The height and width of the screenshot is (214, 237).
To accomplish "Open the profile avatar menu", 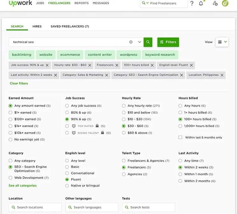I will [225, 3].
